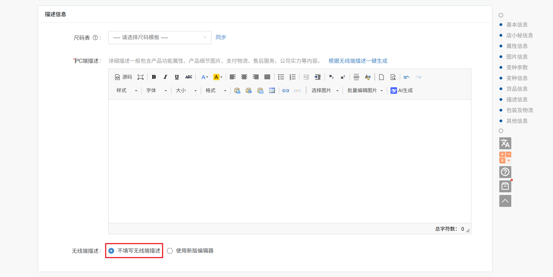Screen dimensions: 553x277
Task: Open the text highlight color picker
Action: [218, 77]
